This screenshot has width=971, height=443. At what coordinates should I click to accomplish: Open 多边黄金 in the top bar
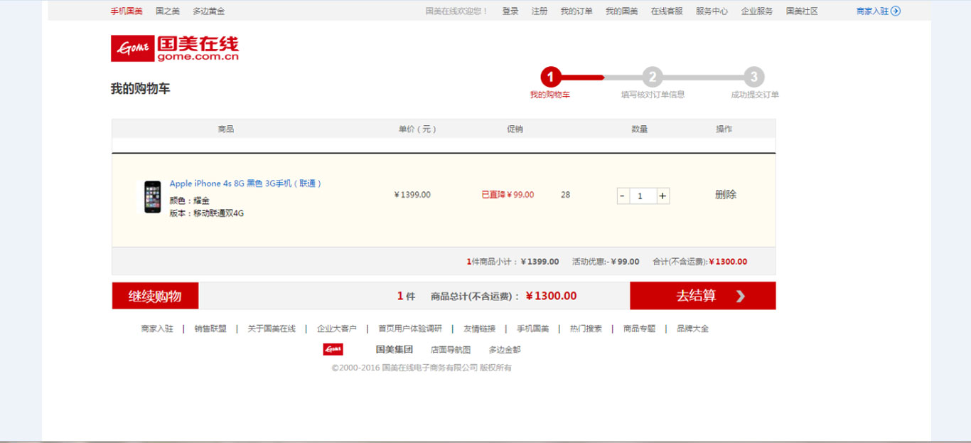click(209, 11)
